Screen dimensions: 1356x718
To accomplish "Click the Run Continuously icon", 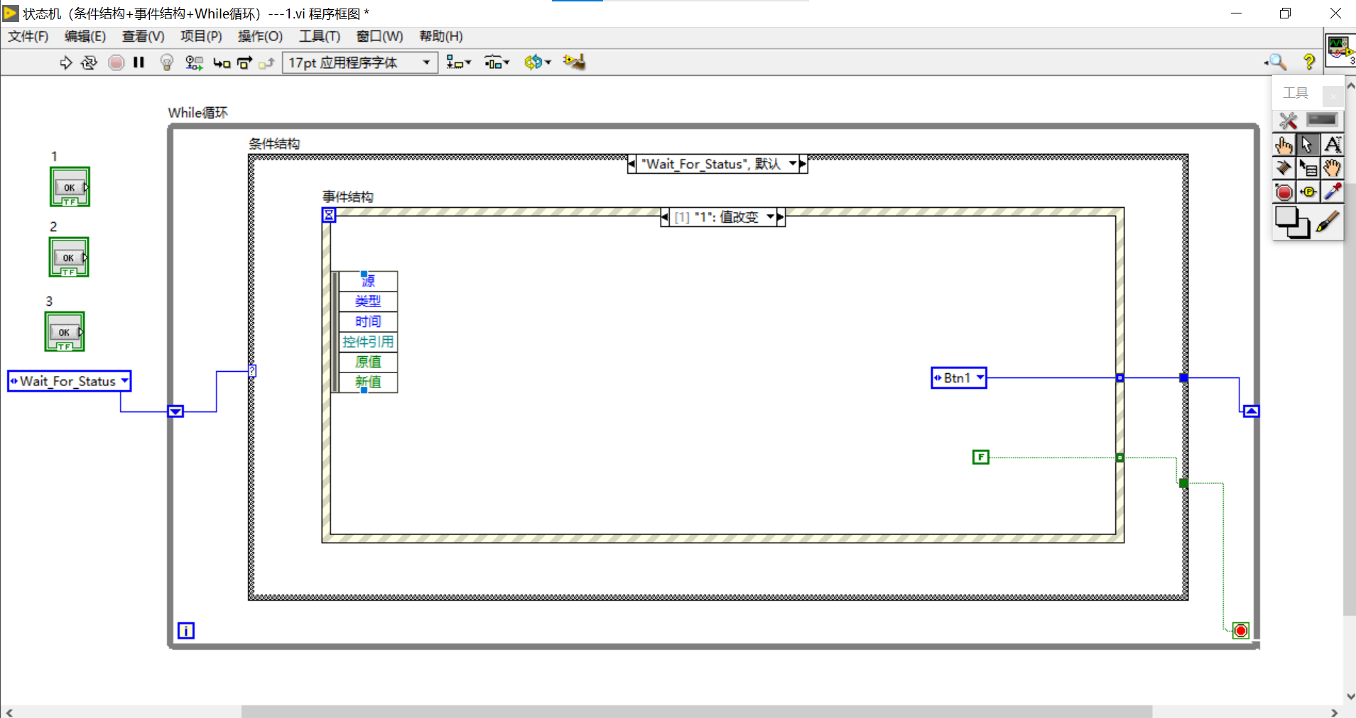I will 89,62.
